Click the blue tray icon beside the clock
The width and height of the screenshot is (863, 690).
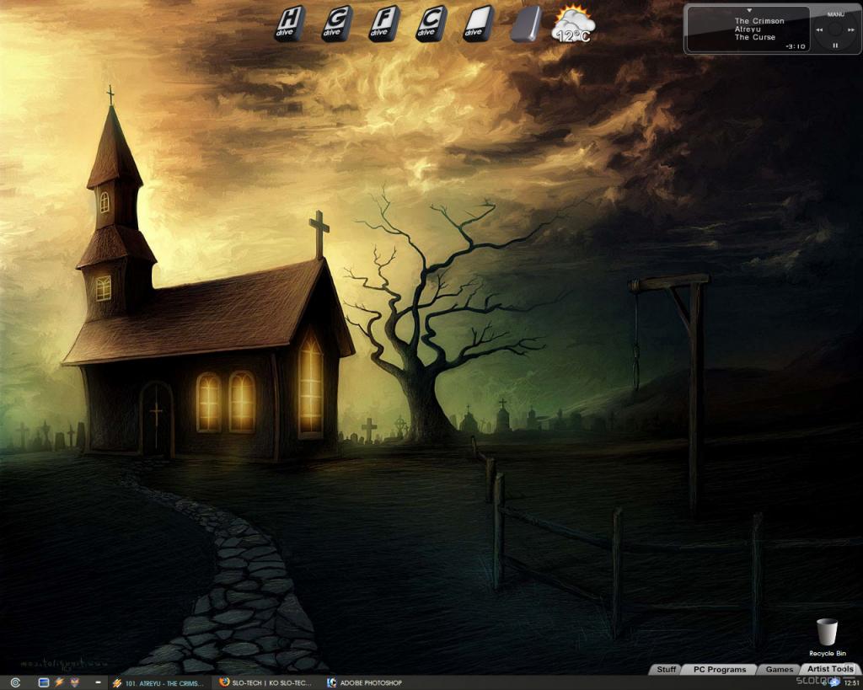[x=835, y=683]
